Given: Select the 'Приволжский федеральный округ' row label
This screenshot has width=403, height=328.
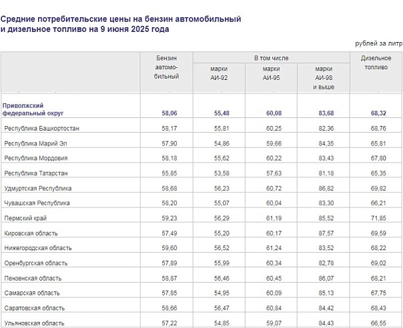Looking at the screenshot, I should [x=33, y=109].
